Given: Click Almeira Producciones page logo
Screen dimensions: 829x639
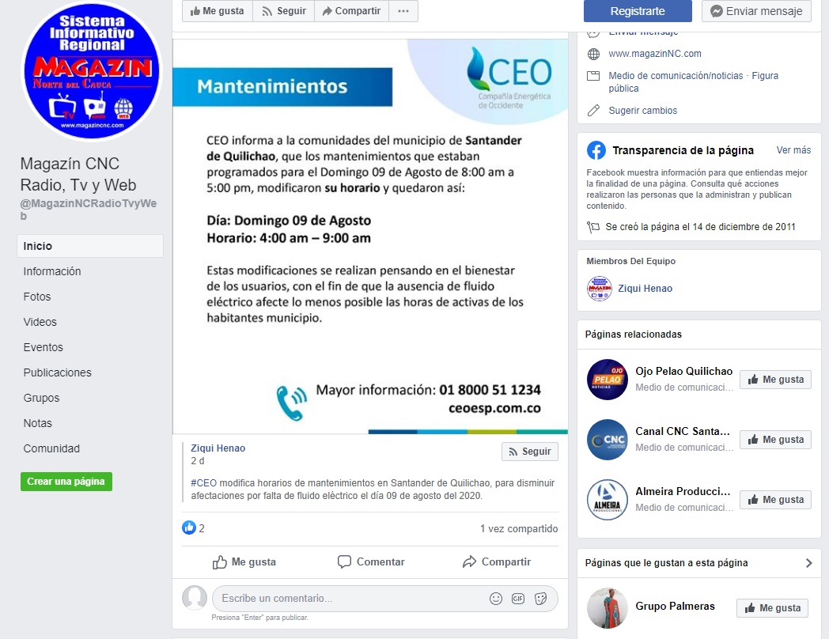Looking at the screenshot, I should (x=607, y=500).
